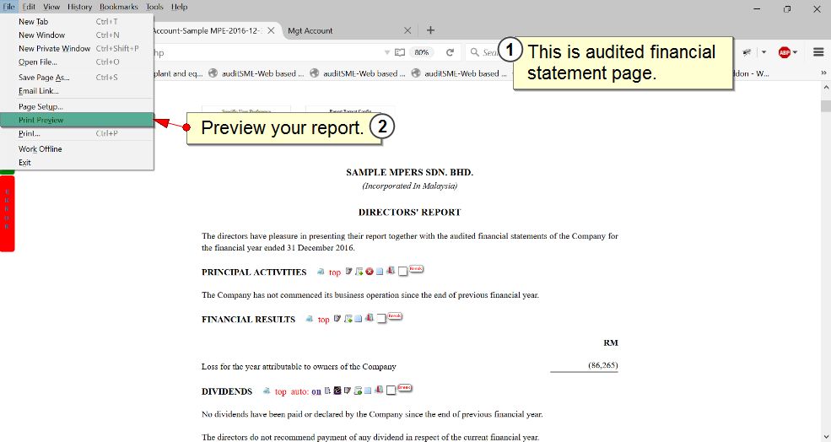The width and height of the screenshot is (831, 442).
Task: Click the red delete icon beside Principal Activities
Action: click(x=370, y=272)
